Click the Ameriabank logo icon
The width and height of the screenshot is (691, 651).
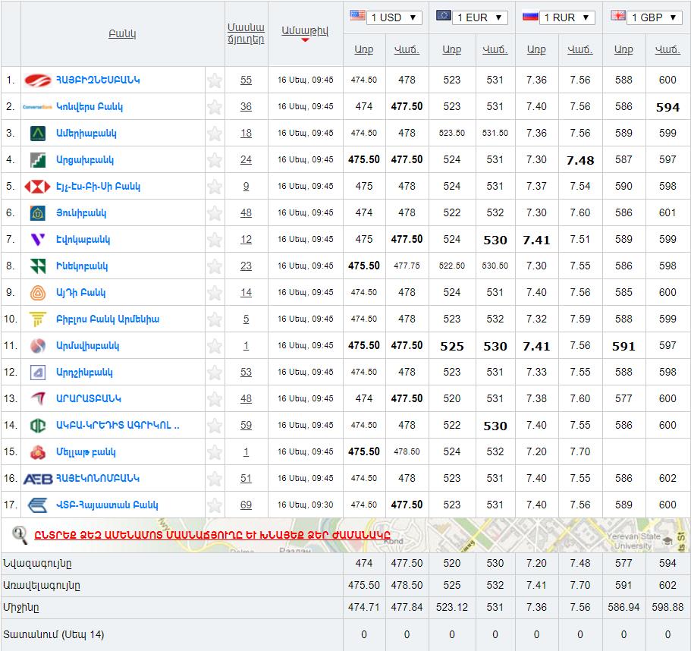[x=37, y=134]
